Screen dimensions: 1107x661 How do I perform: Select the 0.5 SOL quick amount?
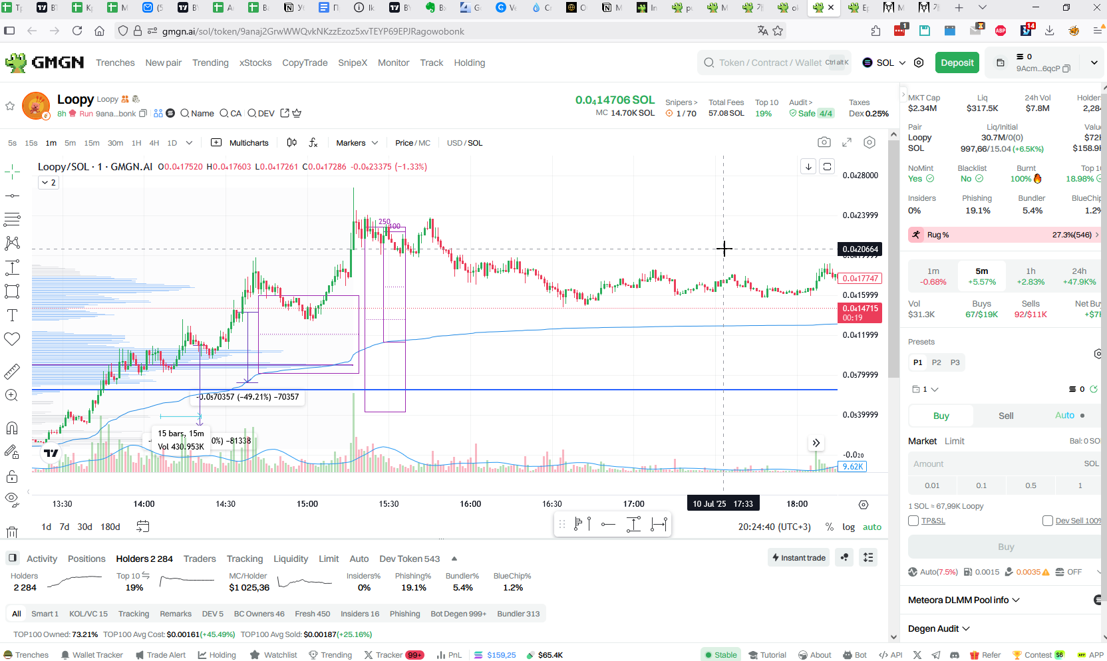pyautogui.click(x=1030, y=485)
